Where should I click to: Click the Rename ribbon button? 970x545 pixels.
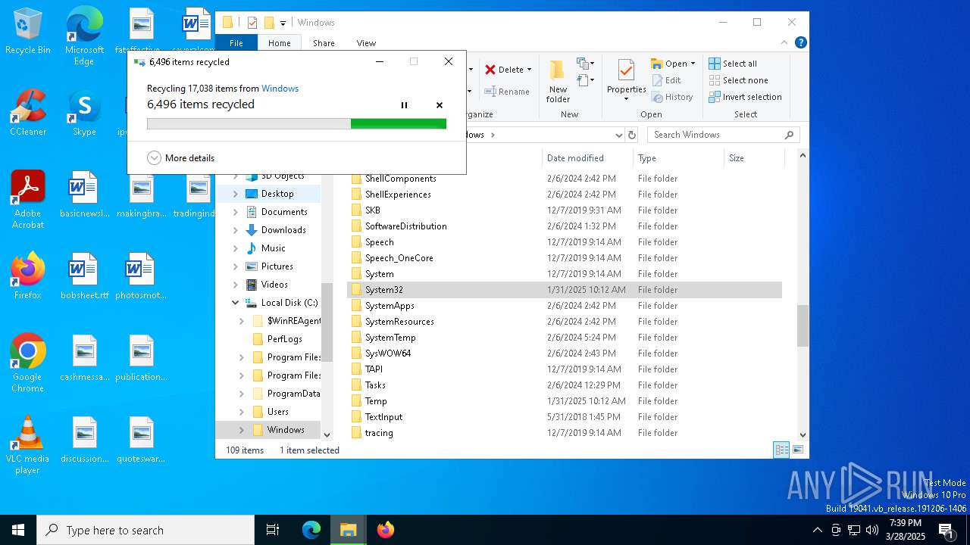(507, 92)
